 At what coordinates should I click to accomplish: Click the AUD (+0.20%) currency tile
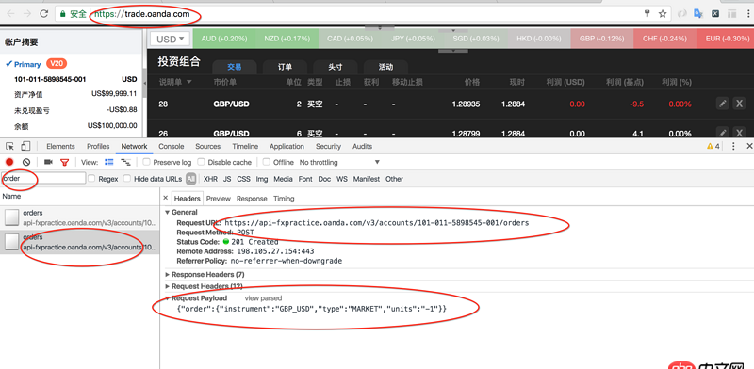[224, 39]
